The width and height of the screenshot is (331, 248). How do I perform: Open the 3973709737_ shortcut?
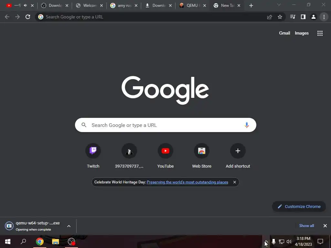point(129,156)
